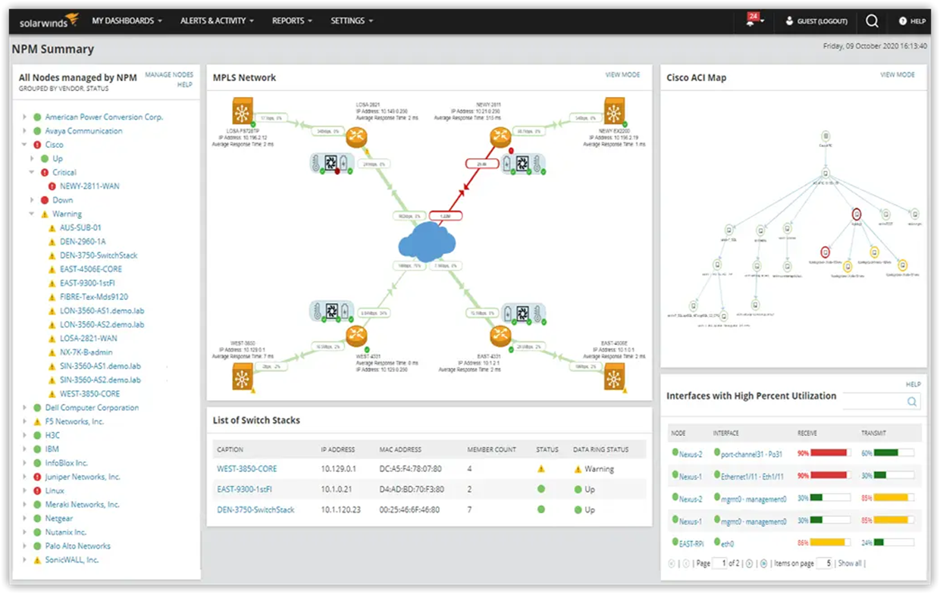Open the Alerts & Activity menu
This screenshot has width=940, height=594.
pos(217,21)
